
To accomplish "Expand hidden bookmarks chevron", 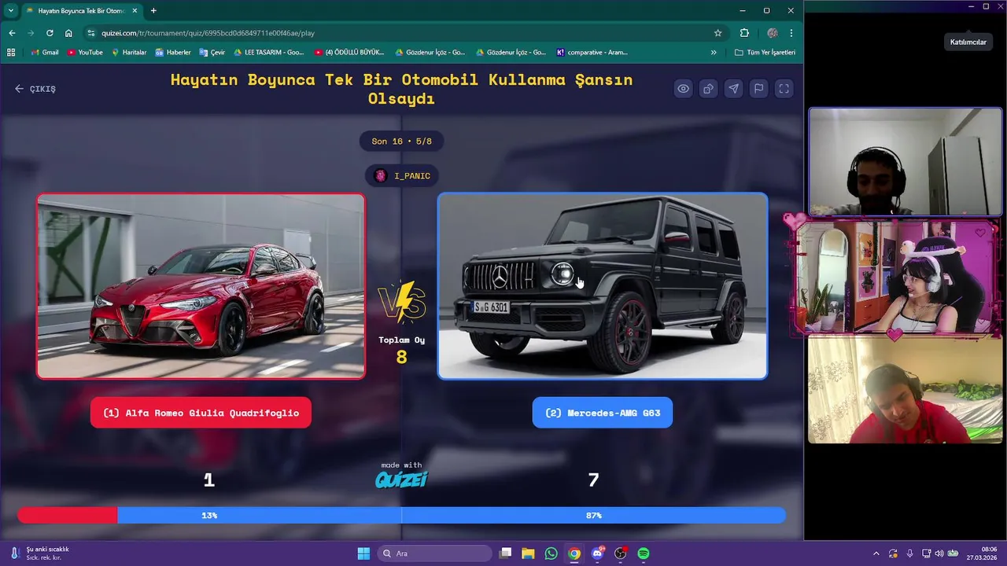I will 714,53.
